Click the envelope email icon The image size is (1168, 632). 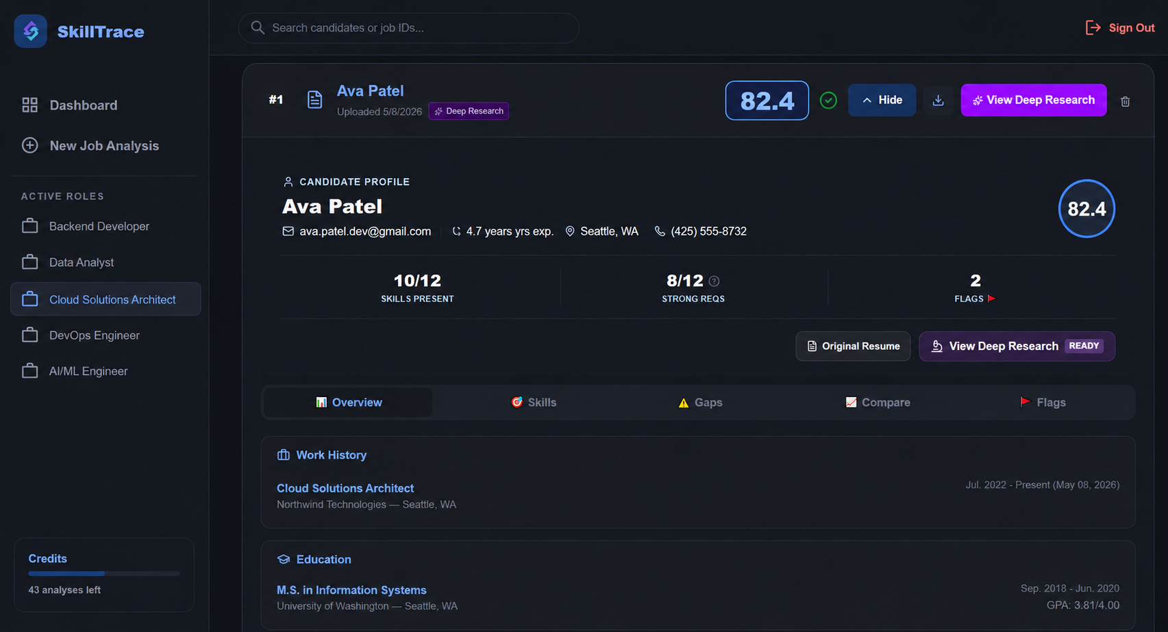click(288, 231)
